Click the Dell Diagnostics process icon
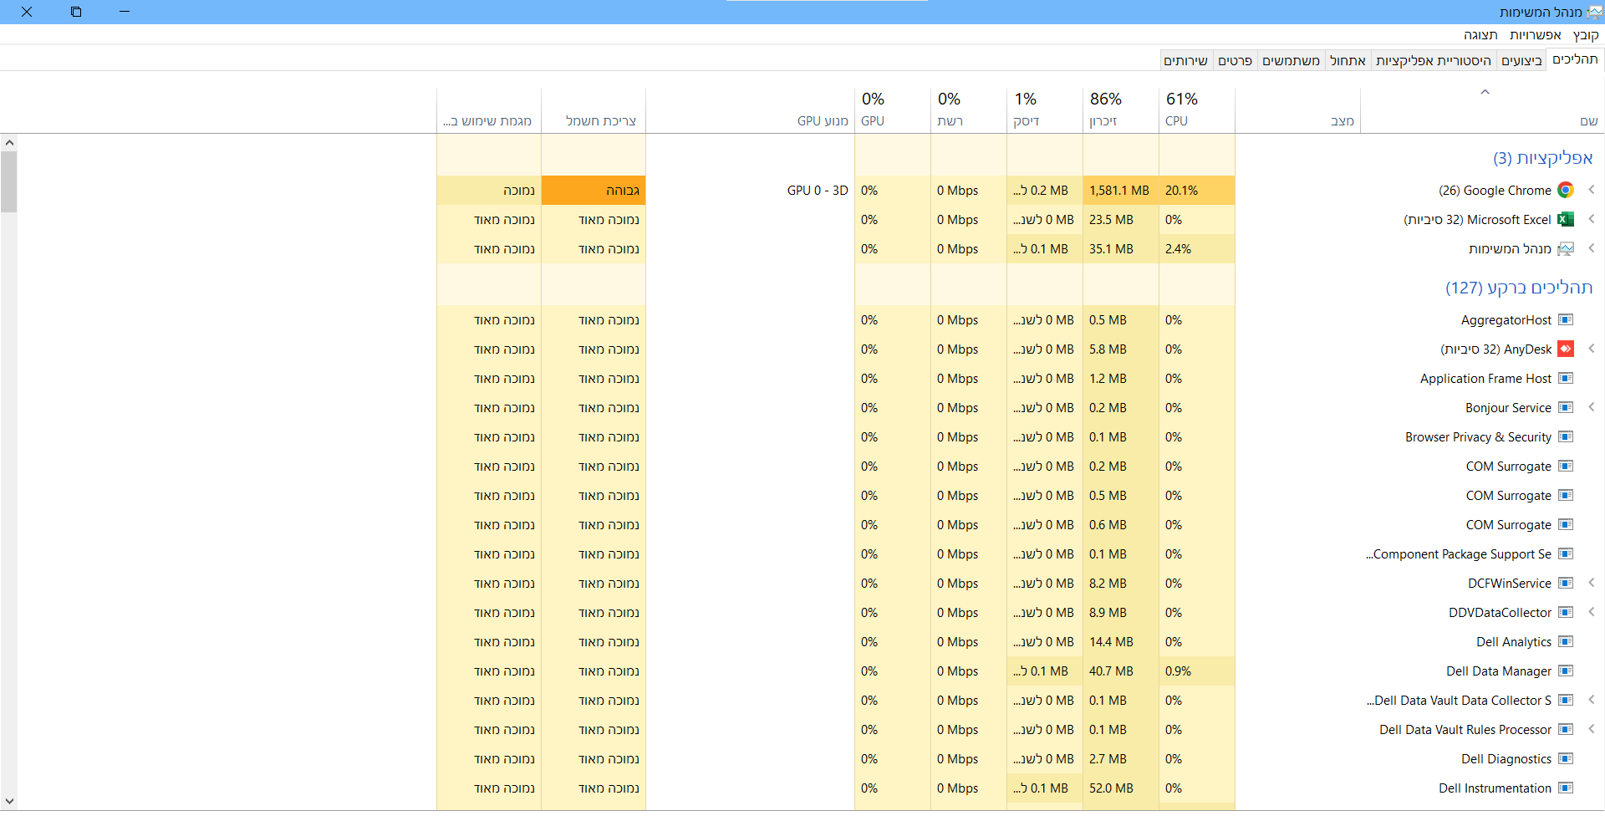This screenshot has height=816, width=1605. [x=1566, y=759]
